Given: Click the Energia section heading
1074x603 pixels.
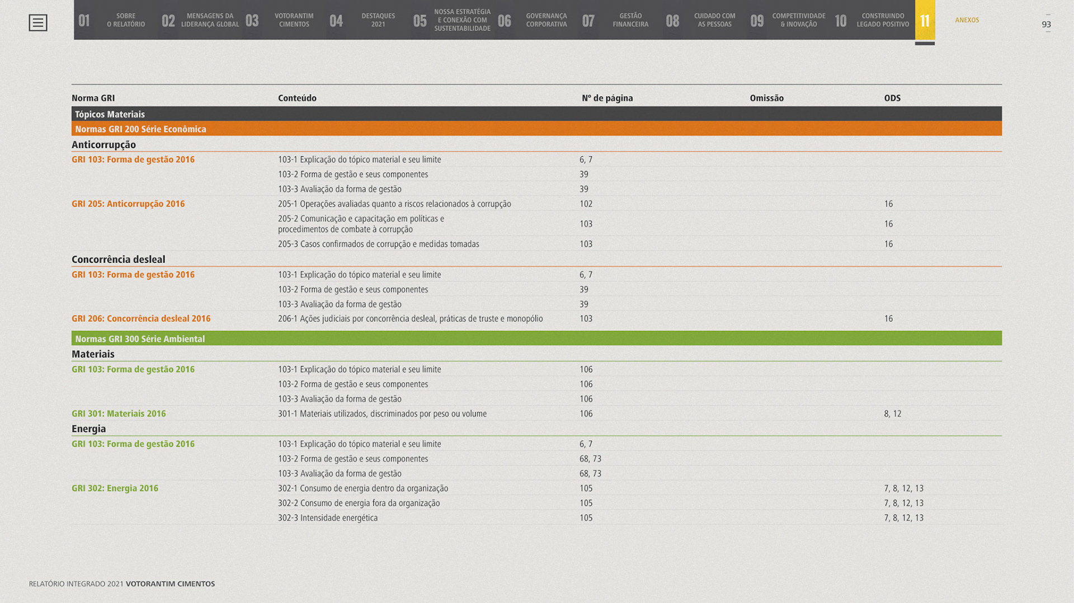Looking at the screenshot, I should point(88,429).
